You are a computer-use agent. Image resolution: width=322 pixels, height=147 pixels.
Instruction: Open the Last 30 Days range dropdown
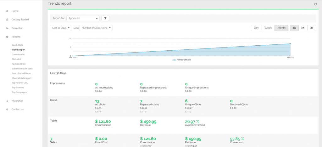point(61,28)
